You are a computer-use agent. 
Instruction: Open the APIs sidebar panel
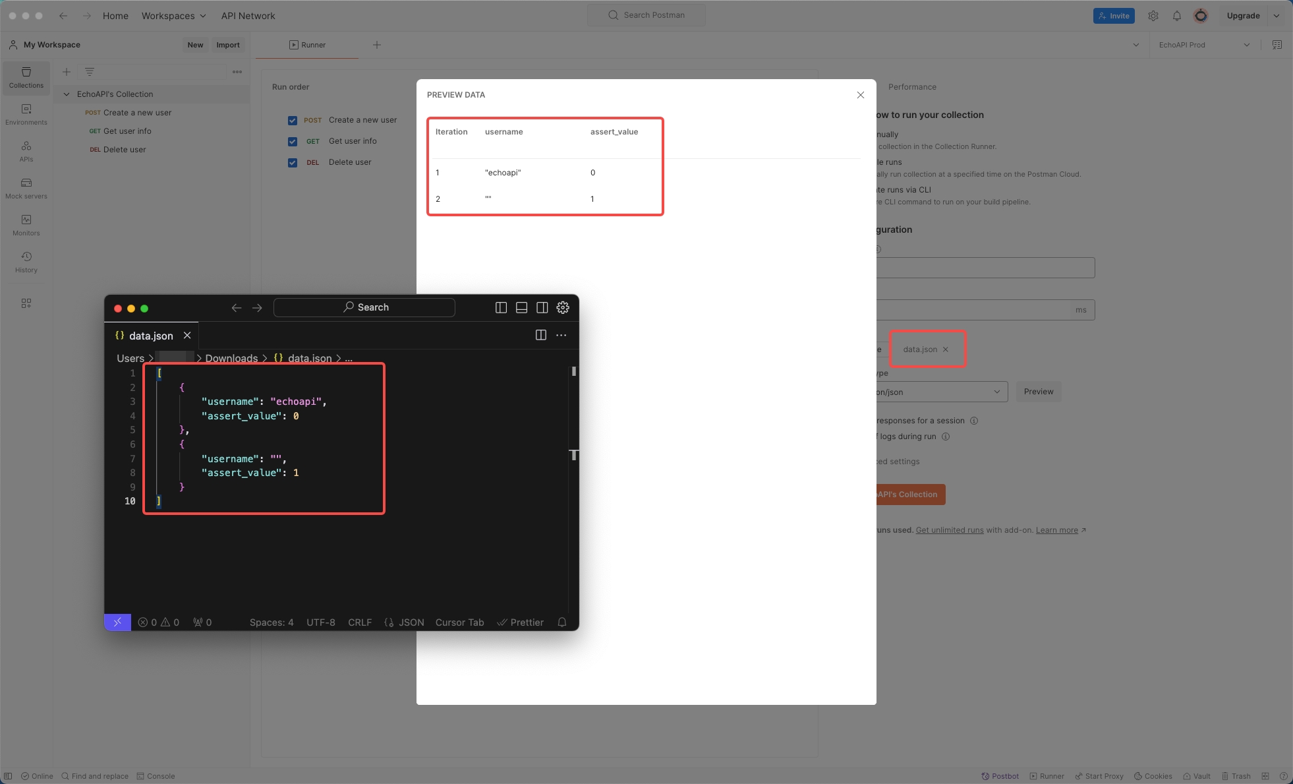(26, 151)
